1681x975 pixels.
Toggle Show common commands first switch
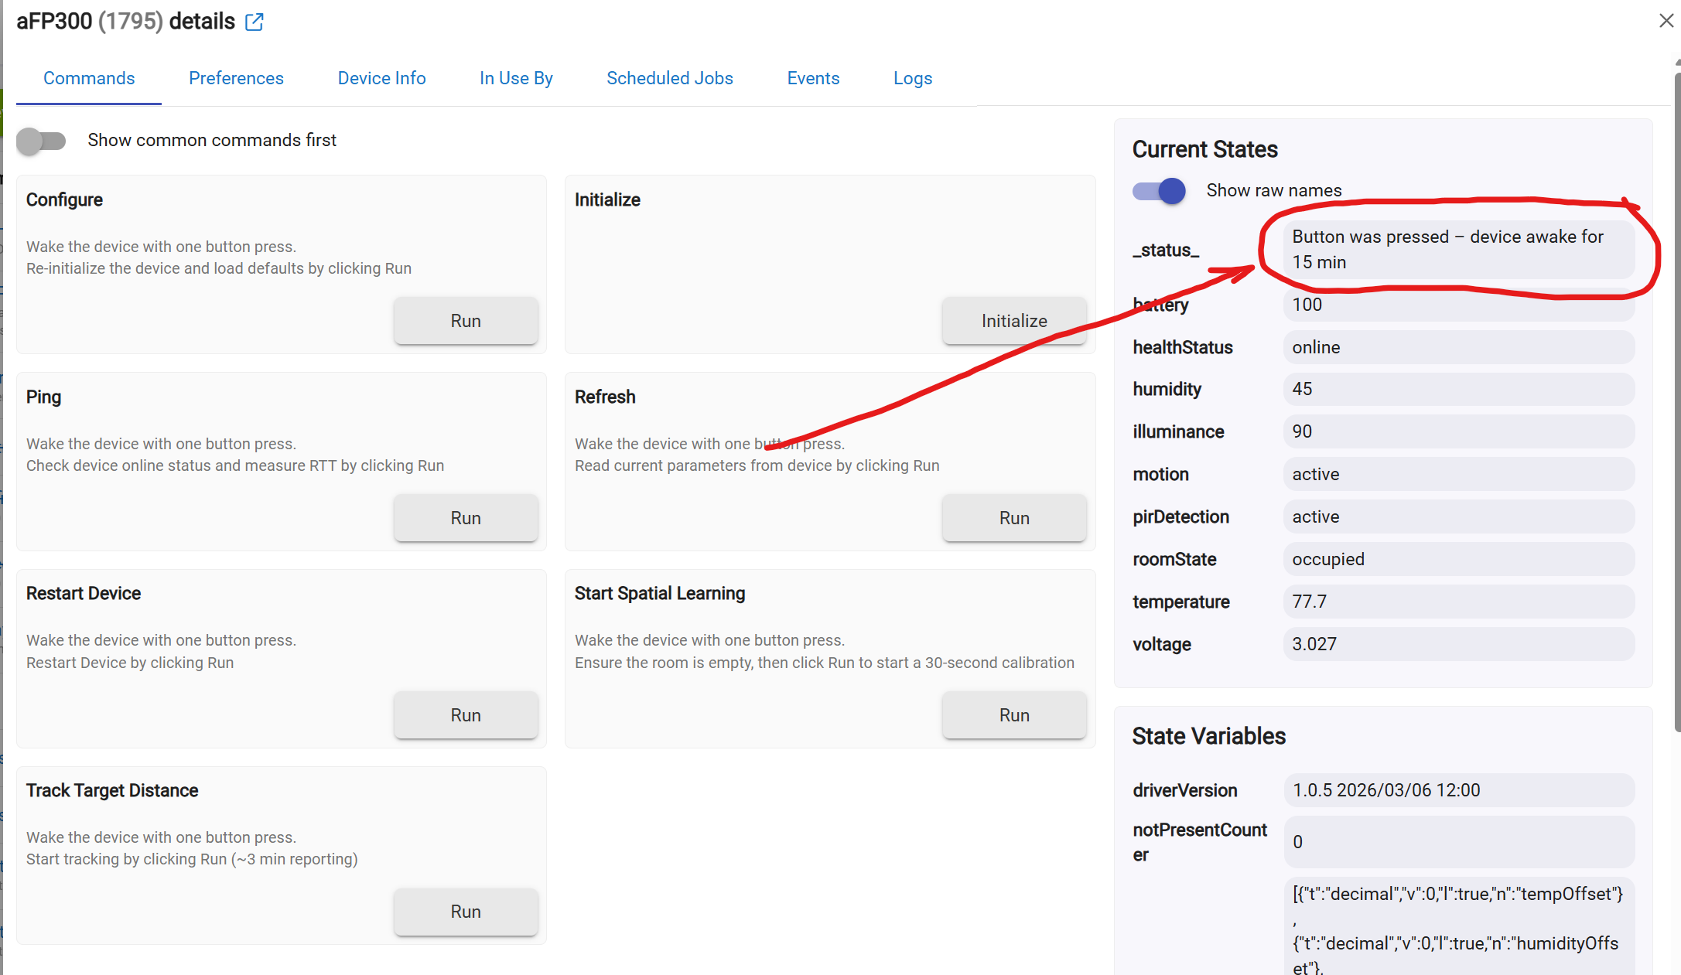[x=42, y=141]
